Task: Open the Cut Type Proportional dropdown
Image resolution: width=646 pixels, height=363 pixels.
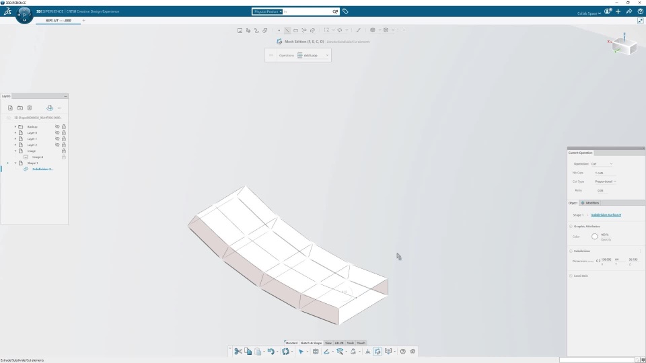Action: (605, 182)
